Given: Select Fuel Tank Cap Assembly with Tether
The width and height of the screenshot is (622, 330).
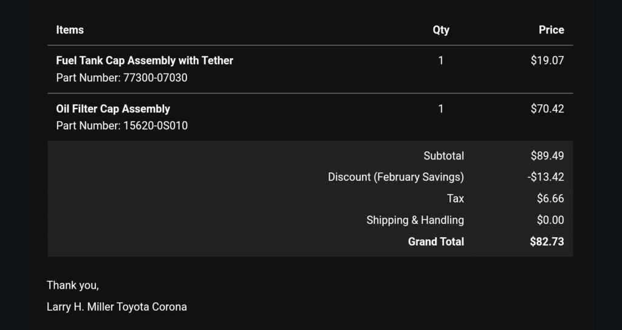Looking at the screenshot, I should click(145, 61).
